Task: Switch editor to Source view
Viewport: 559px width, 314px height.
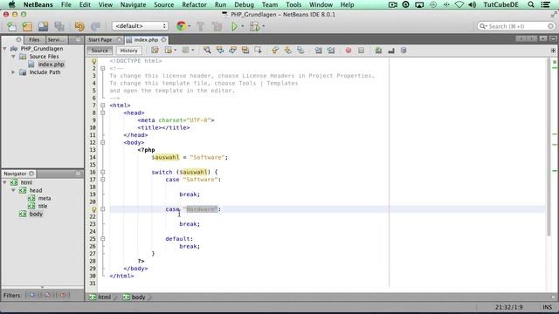Action: pyautogui.click(x=100, y=51)
